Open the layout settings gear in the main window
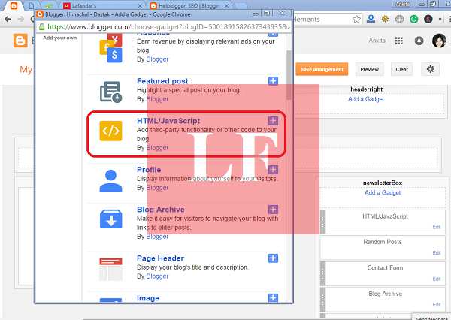 [x=430, y=69]
